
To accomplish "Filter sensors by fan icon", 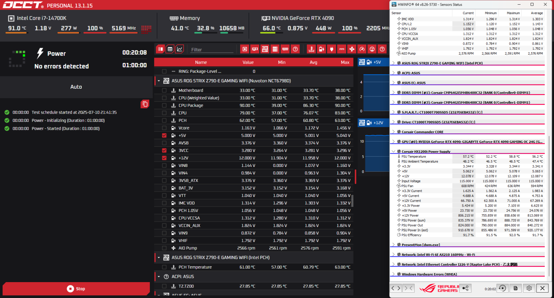I will pos(352,49).
